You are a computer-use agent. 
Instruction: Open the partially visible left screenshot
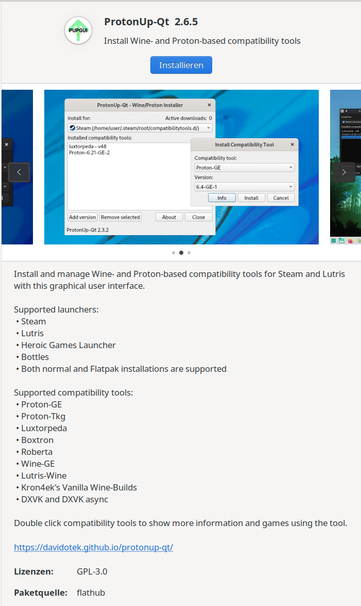coord(18,167)
